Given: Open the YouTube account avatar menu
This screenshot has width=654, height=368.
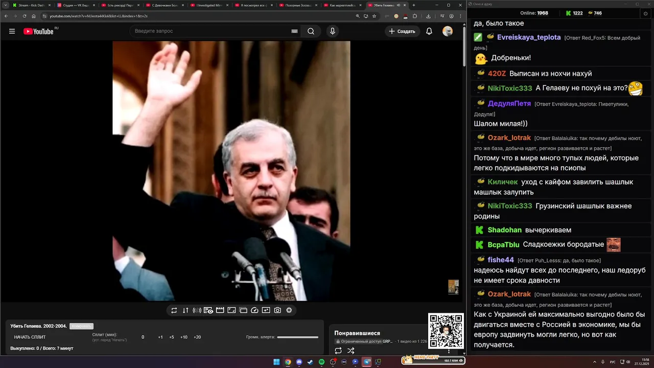Looking at the screenshot, I should click(x=448, y=31).
